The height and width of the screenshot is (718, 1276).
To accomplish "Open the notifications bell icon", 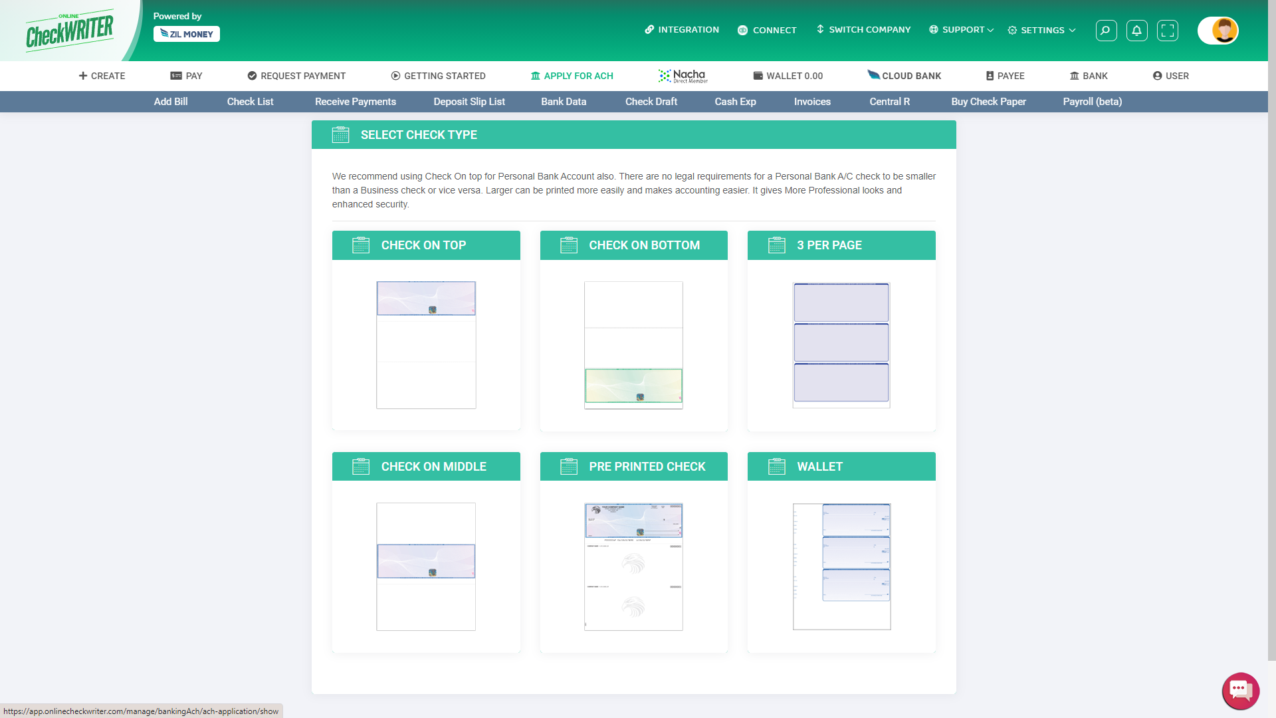I will (x=1136, y=31).
